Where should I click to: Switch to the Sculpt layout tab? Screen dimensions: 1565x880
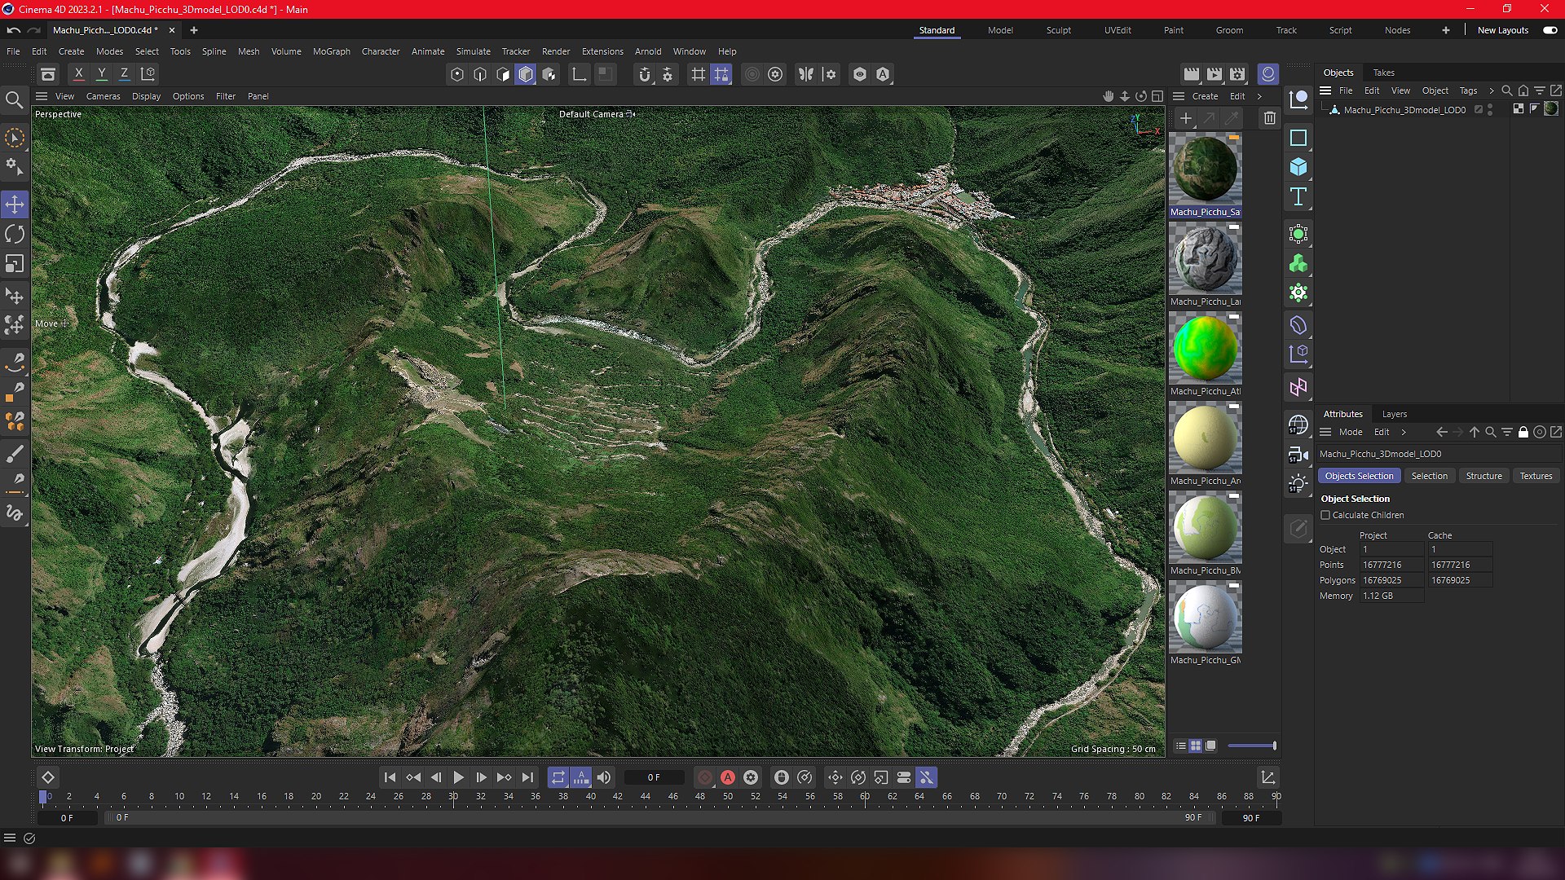(x=1059, y=30)
